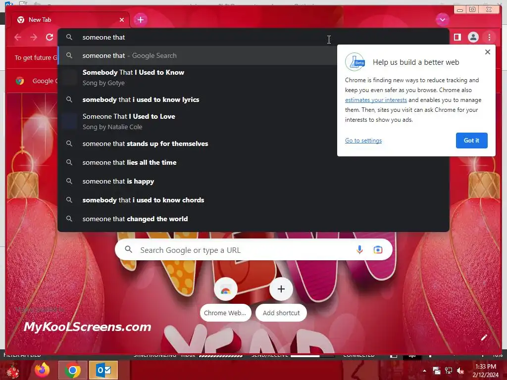
Task: Open Outlook from the taskbar
Action: click(x=103, y=370)
